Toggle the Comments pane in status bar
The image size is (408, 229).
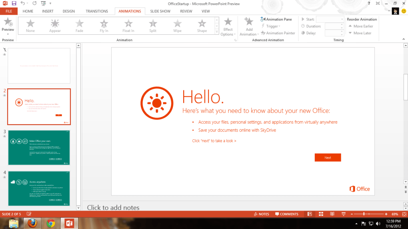pyautogui.click(x=286, y=214)
